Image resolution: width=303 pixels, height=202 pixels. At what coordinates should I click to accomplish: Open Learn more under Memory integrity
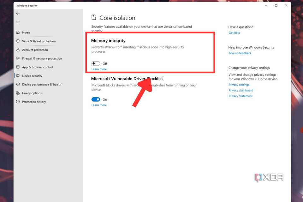(x=99, y=69)
